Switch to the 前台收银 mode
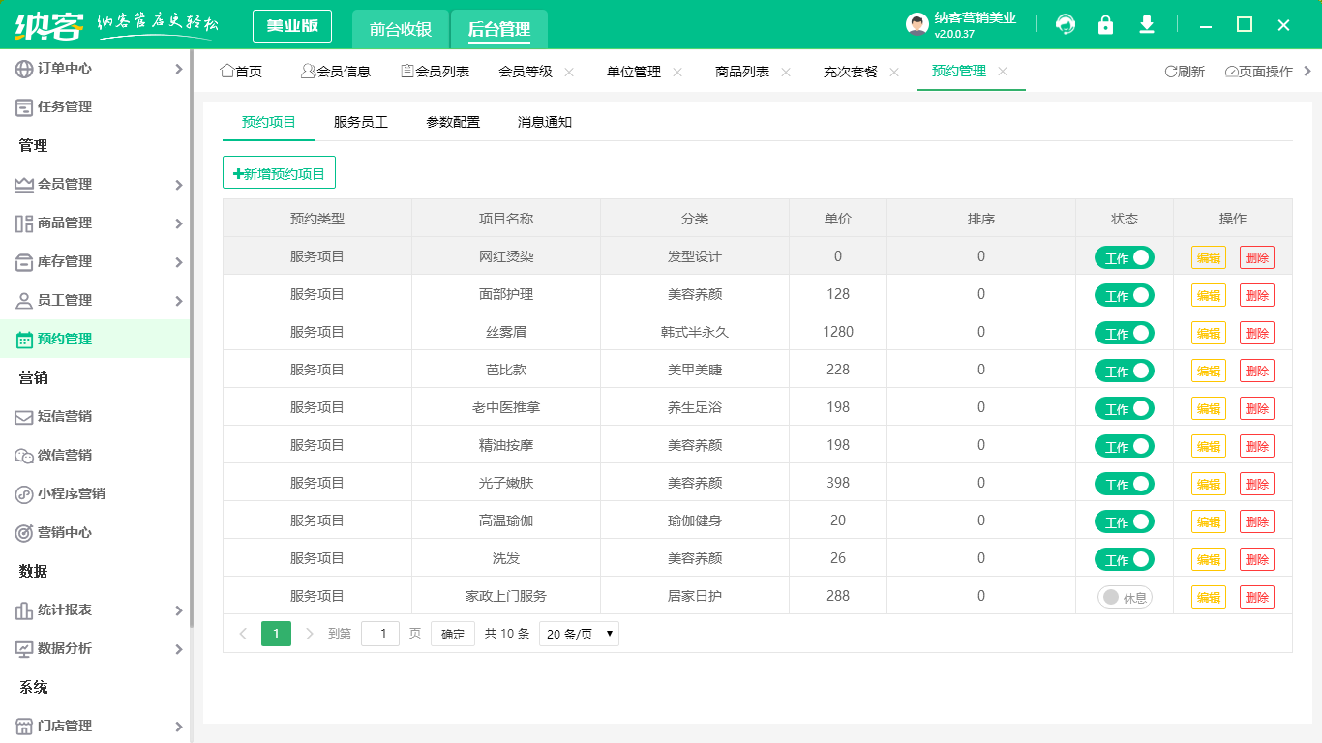 coord(403,29)
